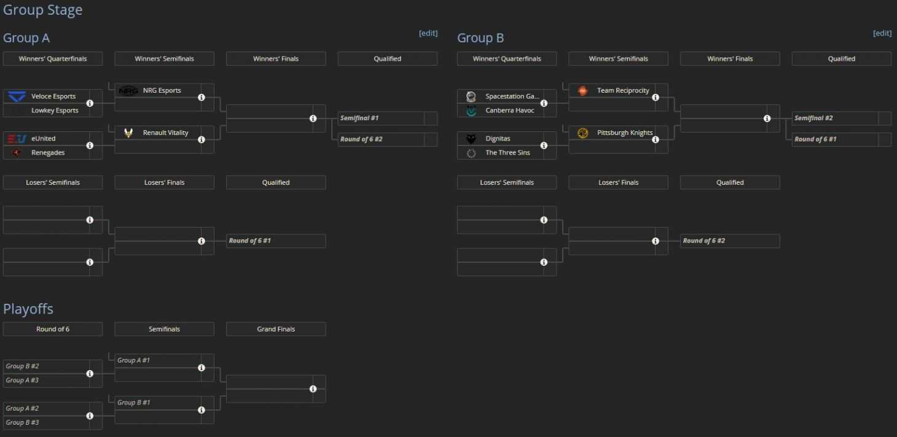897x437 pixels.
Task: Select The Three Sins team name
Action: (507, 153)
